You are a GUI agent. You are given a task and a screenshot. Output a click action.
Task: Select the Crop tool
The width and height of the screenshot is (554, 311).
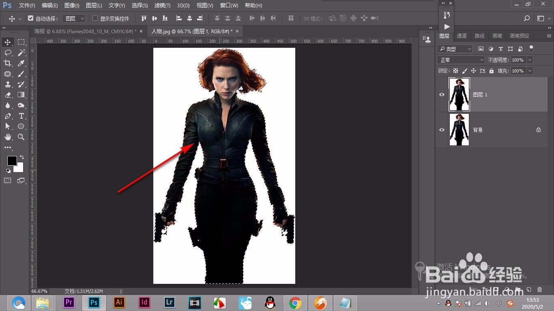click(x=8, y=63)
